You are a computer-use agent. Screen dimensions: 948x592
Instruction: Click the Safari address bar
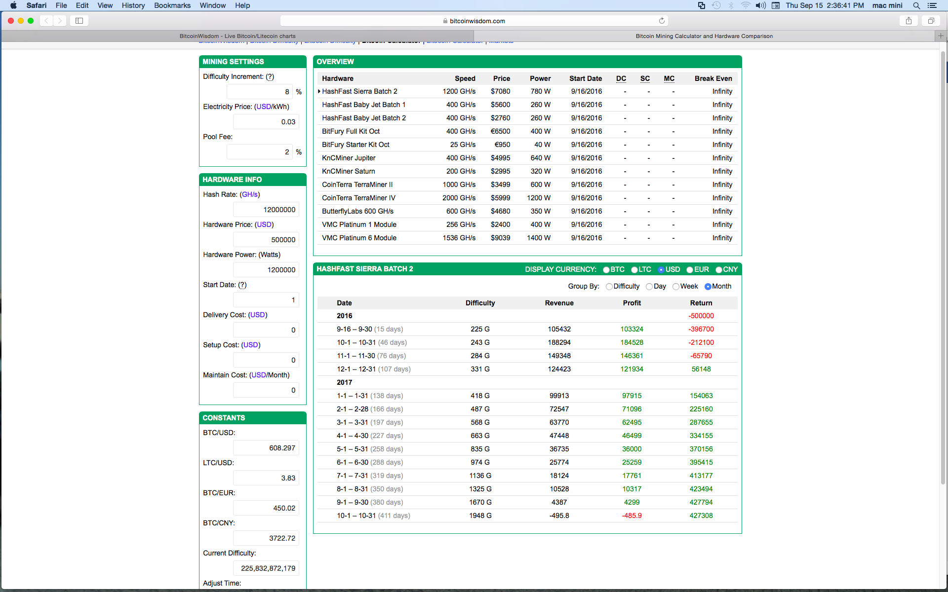[x=474, y=21]
